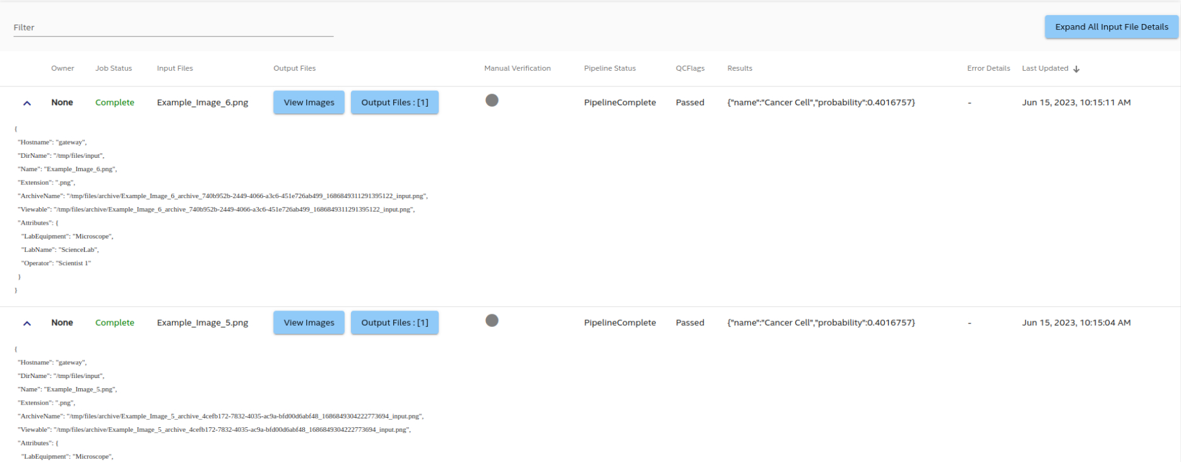Click the Owner column header

[62, 68]
